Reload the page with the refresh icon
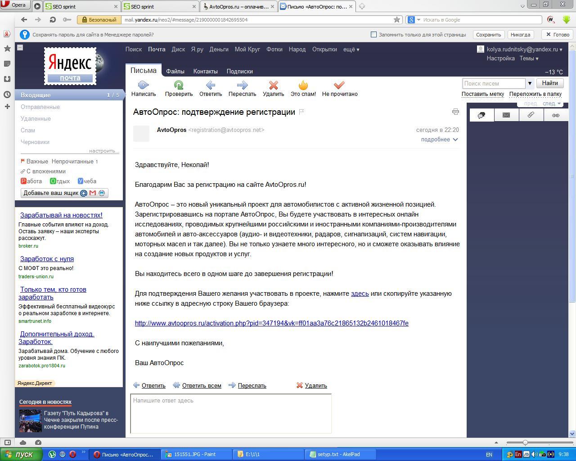The height and width of the screenshot is (461, 576). [x=52, y=20]
